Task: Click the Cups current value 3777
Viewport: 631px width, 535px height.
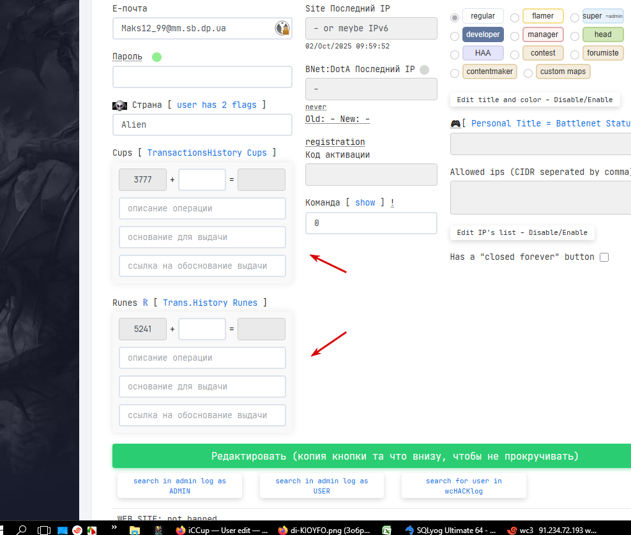Action: pos(142,179)
